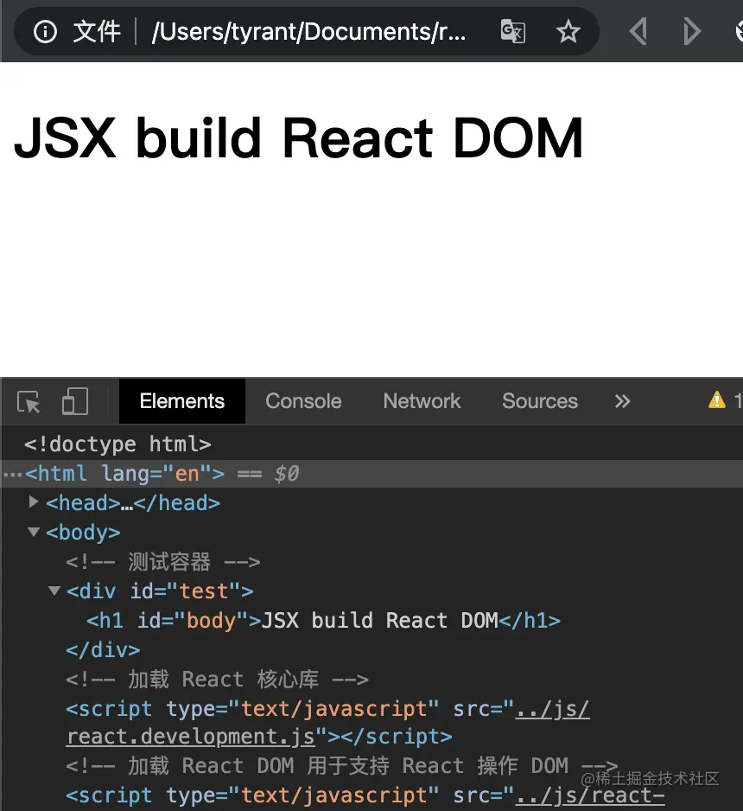The image size is (743, 811).
Task: Select the h1 id="body" element row
Action: 323,621
